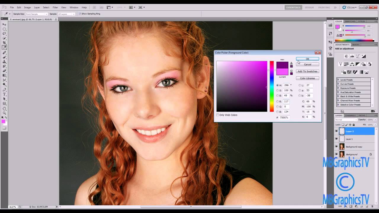This screenshot has width=379, height=213.
Task: Confirm color with OK button
Action: tap(307, 59)
